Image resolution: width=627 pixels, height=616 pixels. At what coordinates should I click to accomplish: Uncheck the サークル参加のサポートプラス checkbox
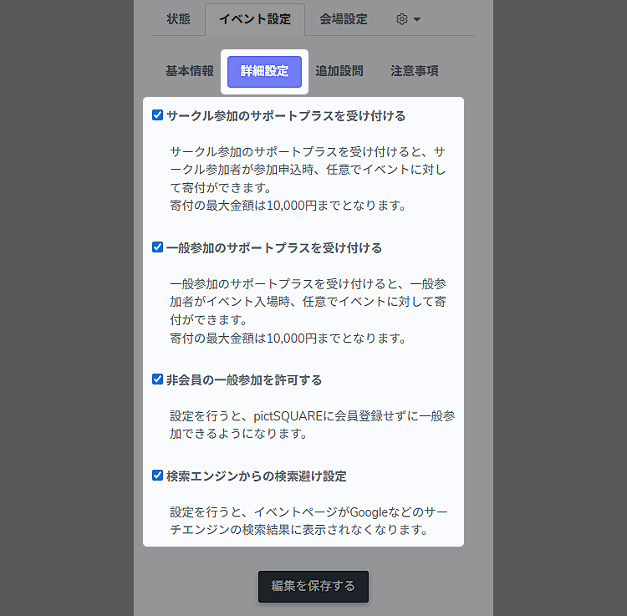157,115
